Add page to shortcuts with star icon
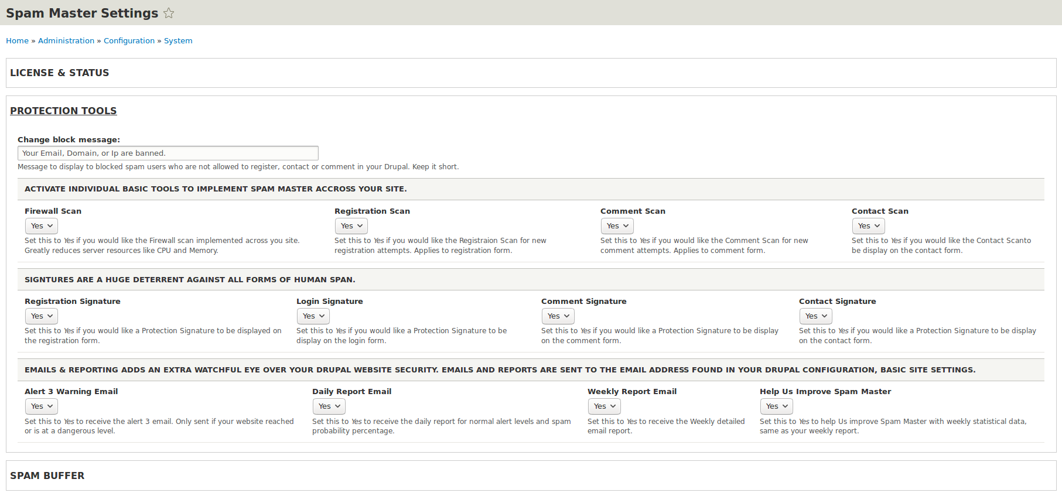This screenshot has width=1062, height=496. [x=169, y=13]
